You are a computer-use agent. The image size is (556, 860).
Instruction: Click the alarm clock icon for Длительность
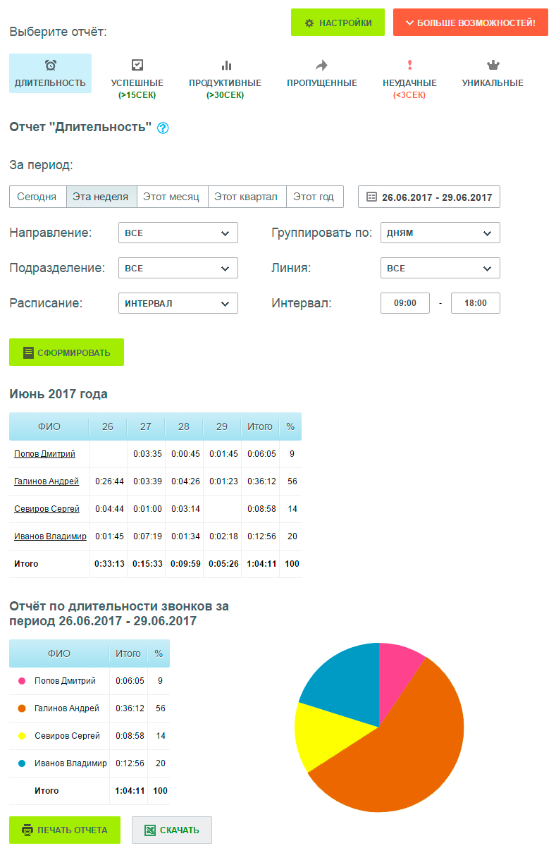[x=51, y=66]
